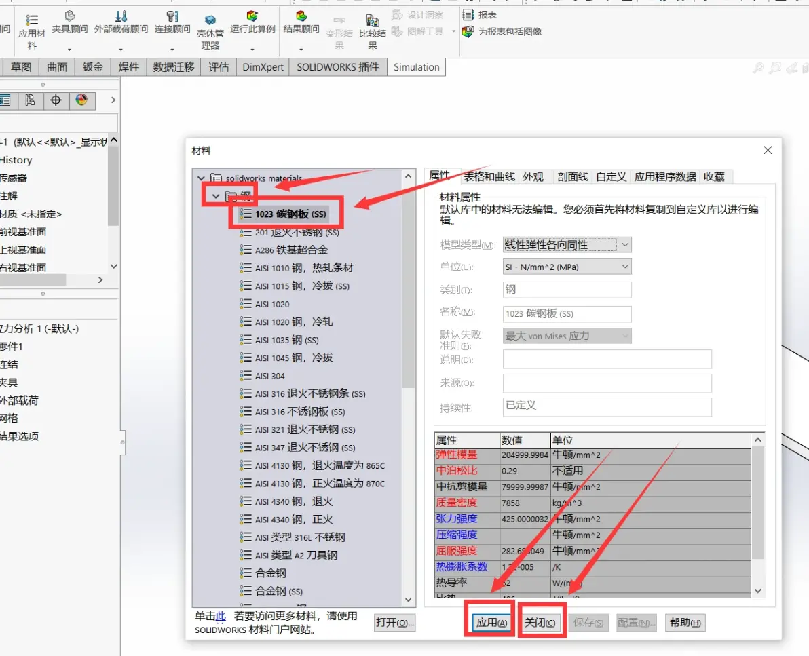Click the Run This Study (运行此算例) icon

252,16
